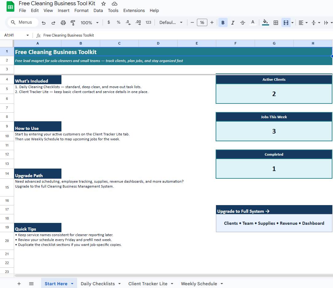
Task: Check the cloud save status icon
Action: tap(115, 4)
